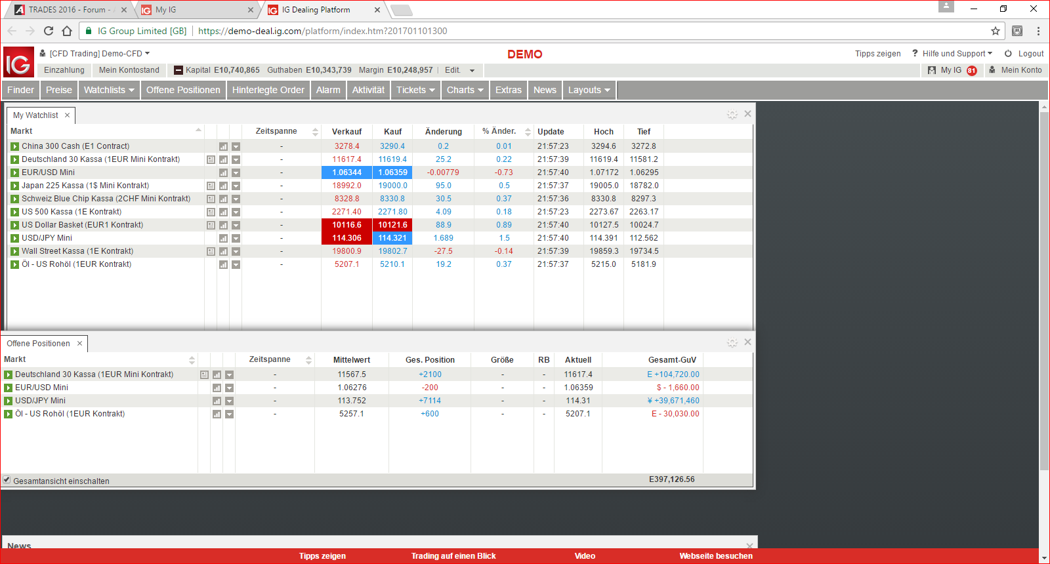Open market info icon for Deutschland 30 Kassa watchlist row
This screenshot has width=1050, height=564.
tap(211, 159)
